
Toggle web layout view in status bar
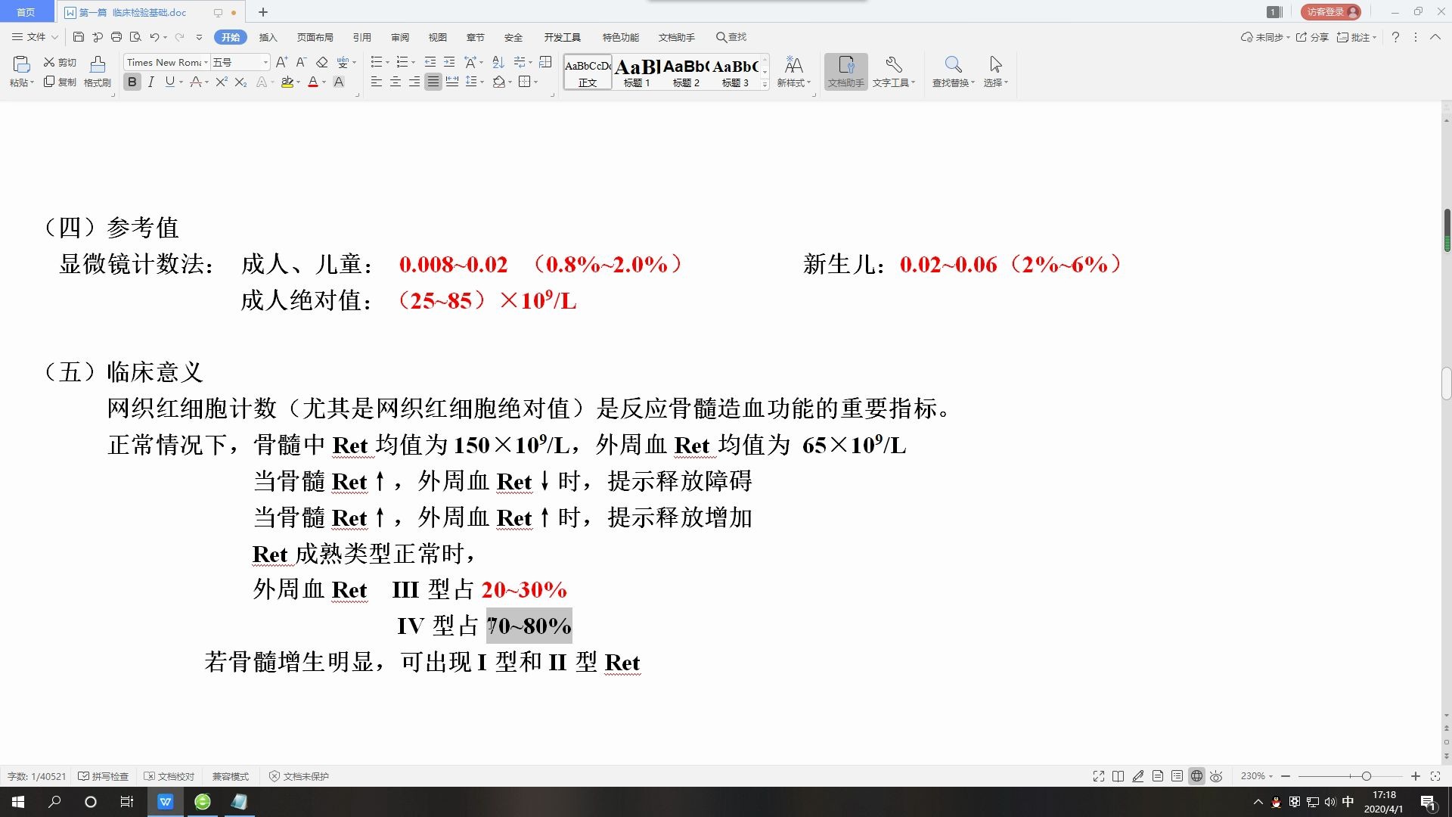1196,776
